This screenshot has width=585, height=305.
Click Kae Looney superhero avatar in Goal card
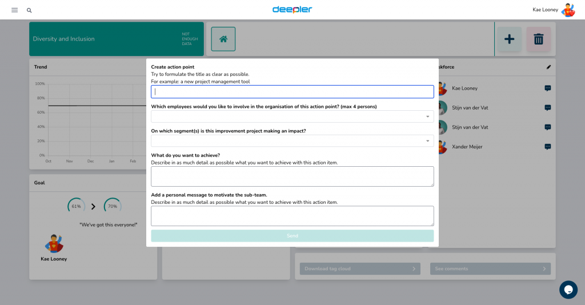pos(54,243)
